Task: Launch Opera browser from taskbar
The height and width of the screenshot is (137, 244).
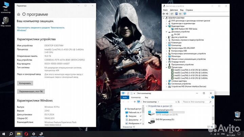Action: click(26, 134)
